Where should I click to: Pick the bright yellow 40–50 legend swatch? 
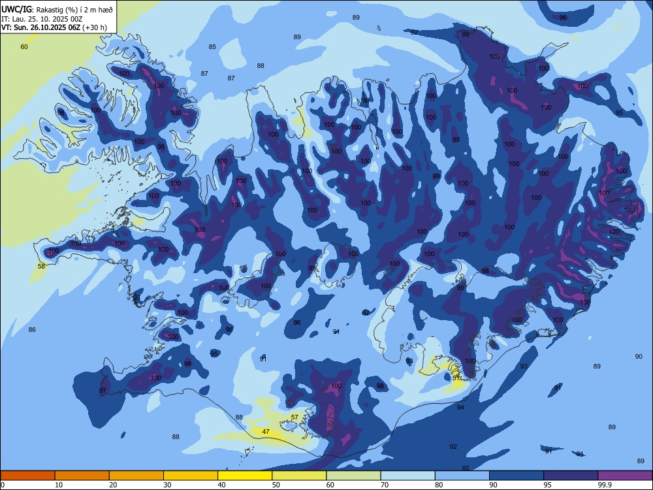tap(245, 476)
